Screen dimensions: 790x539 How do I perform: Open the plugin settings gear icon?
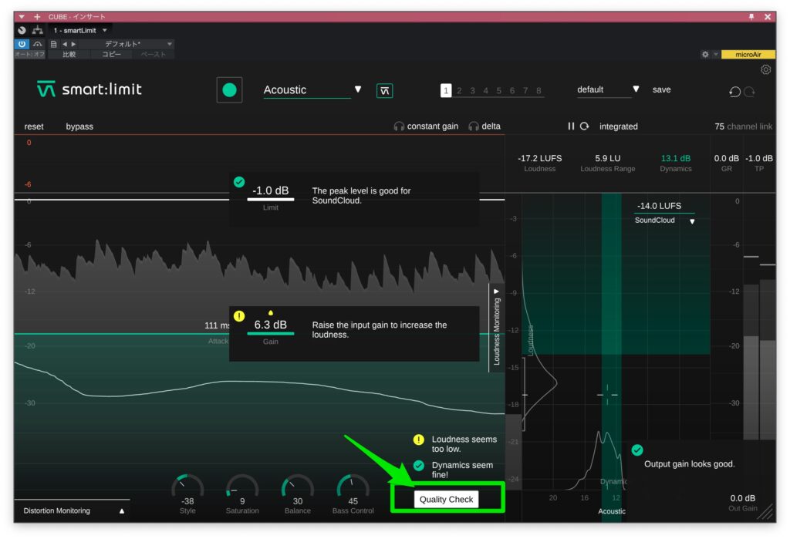point(765,69)
